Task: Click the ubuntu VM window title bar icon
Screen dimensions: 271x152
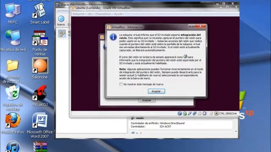Action: tap(73, 8)
